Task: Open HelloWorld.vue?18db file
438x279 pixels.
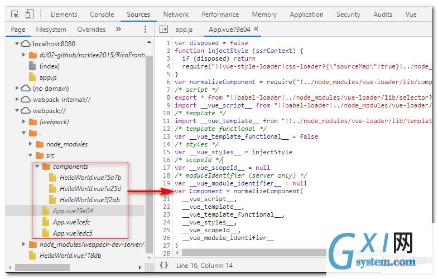Action: tap(70, 256)
